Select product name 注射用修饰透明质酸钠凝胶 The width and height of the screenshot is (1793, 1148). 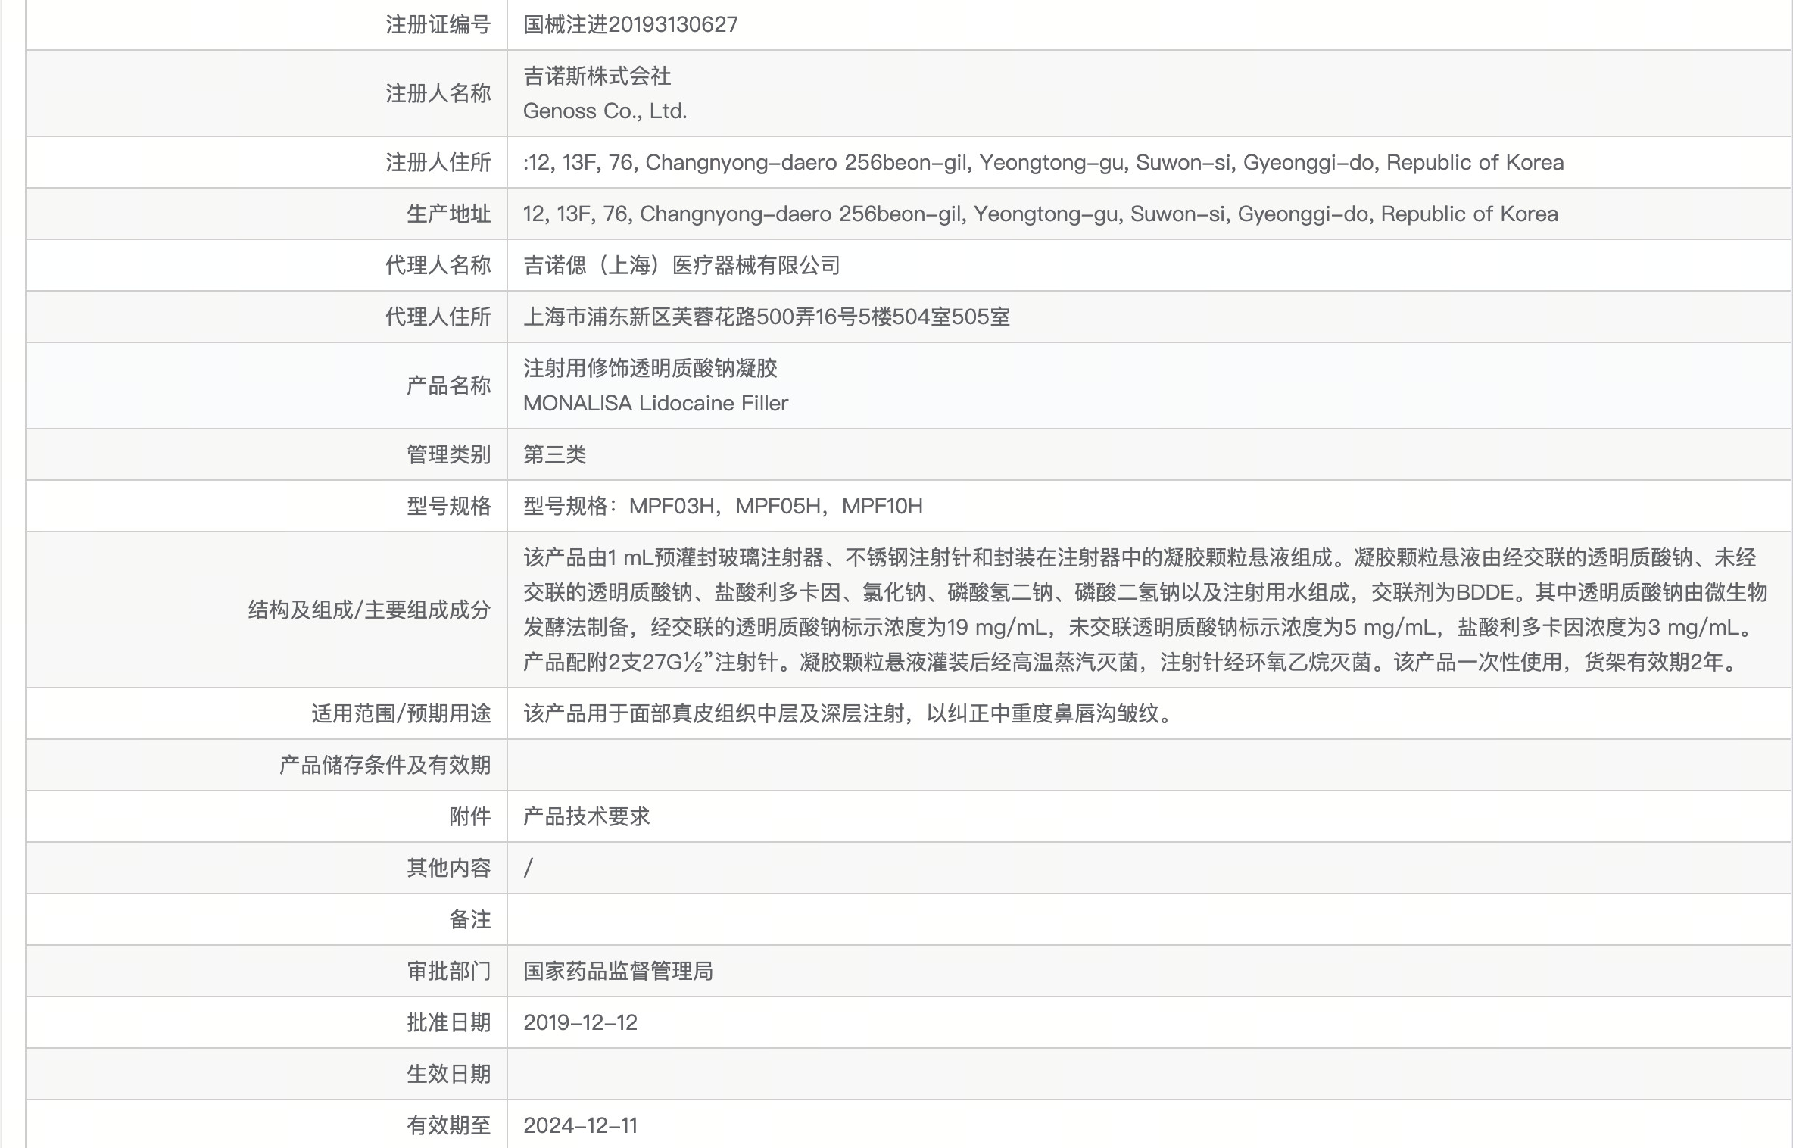pos(650,368)
